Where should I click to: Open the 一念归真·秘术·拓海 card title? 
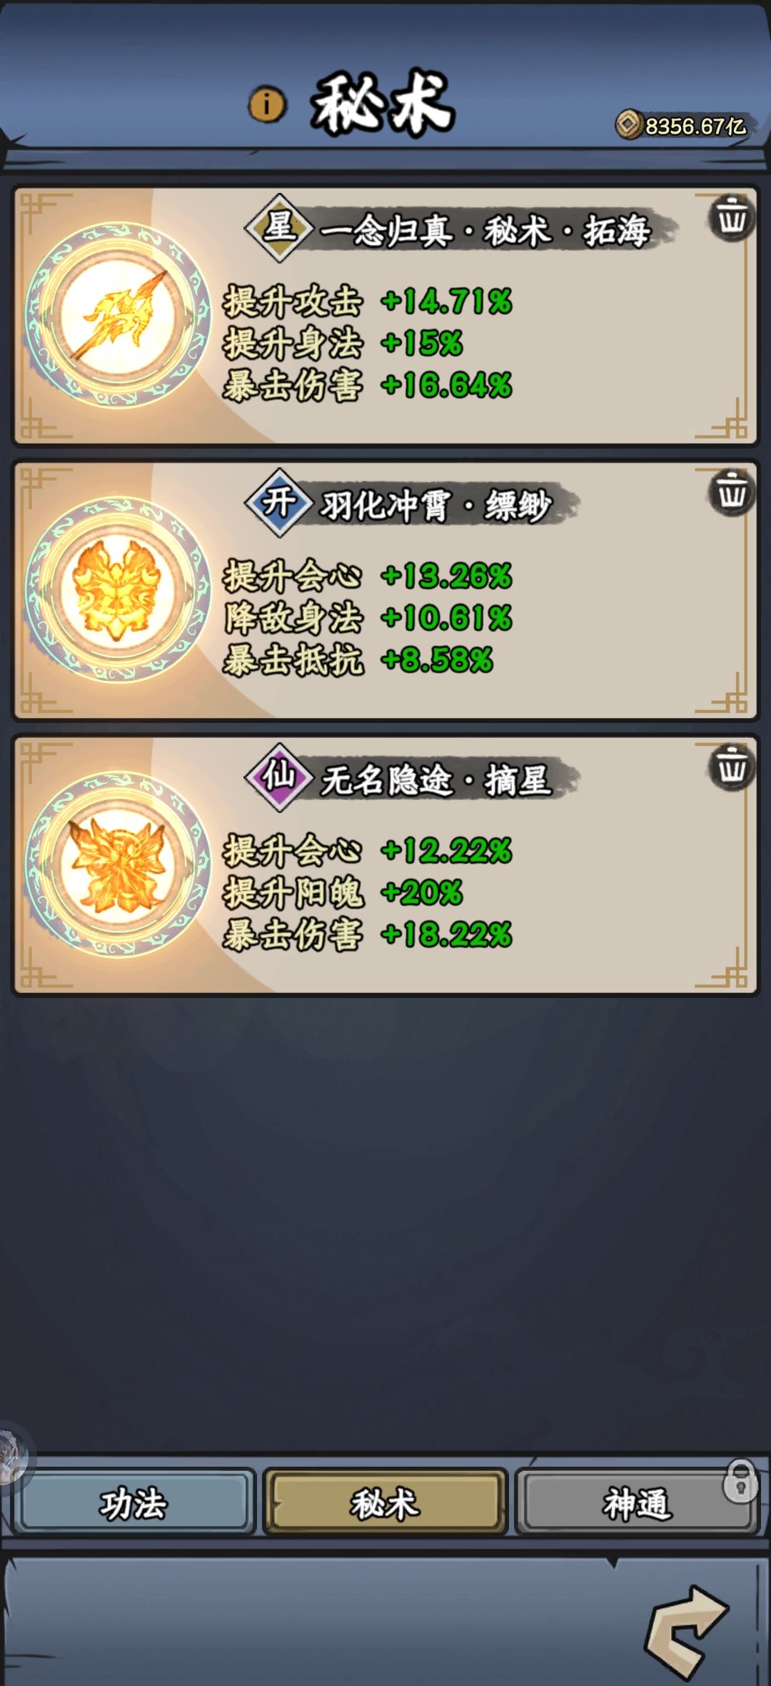pyautogui.click(x=485, y=230)
